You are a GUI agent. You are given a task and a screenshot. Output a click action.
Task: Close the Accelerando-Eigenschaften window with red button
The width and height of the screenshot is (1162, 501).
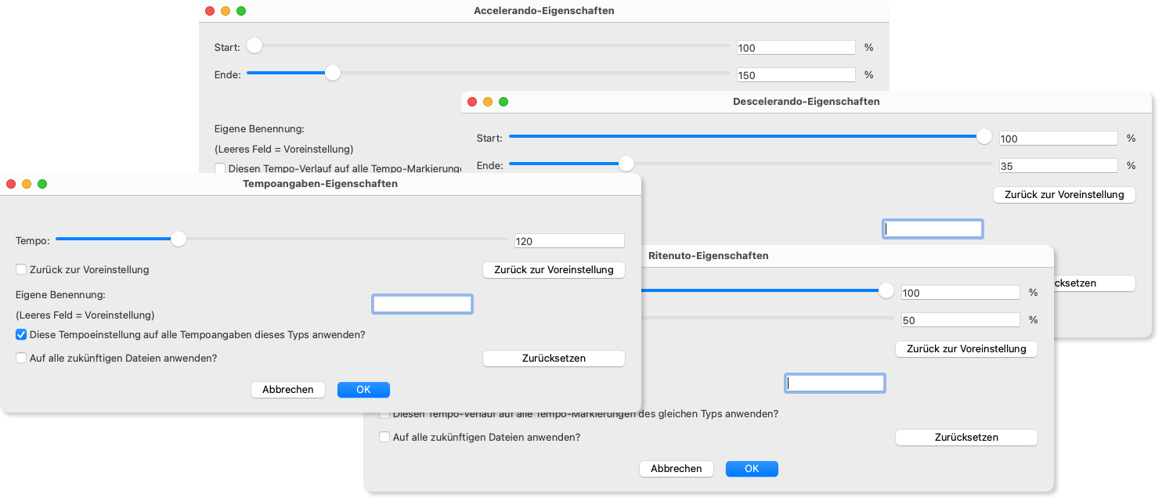210,12
